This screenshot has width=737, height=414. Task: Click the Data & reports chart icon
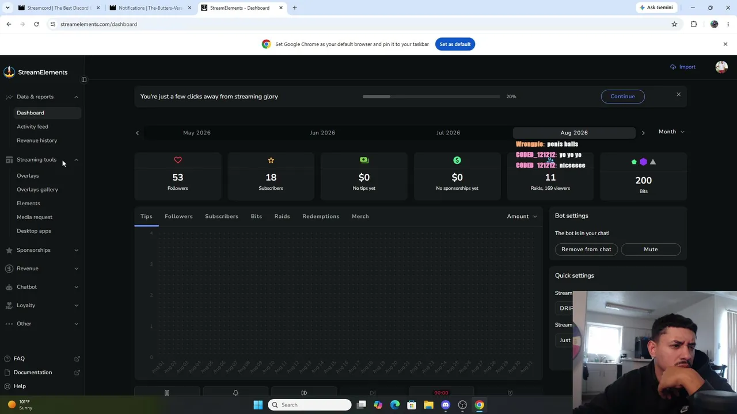click(x=9, y=97)
